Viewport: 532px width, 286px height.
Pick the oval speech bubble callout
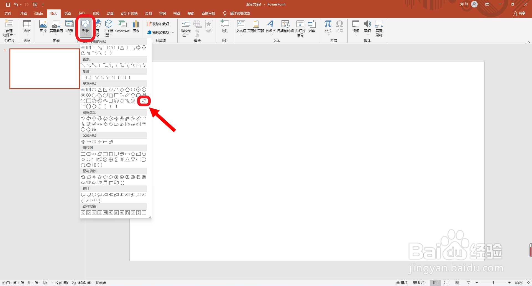pos(94,195)
